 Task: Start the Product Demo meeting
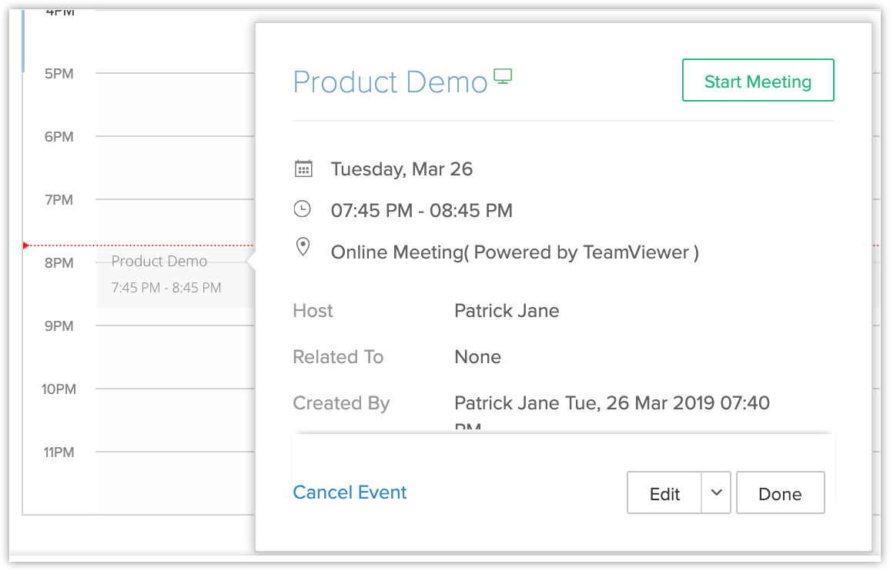(758, 81)
